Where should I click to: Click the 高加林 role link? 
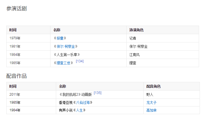151,110
